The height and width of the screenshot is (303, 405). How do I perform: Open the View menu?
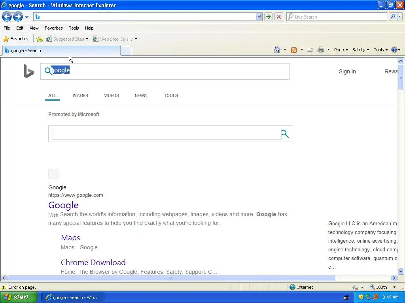pos(34,28)
